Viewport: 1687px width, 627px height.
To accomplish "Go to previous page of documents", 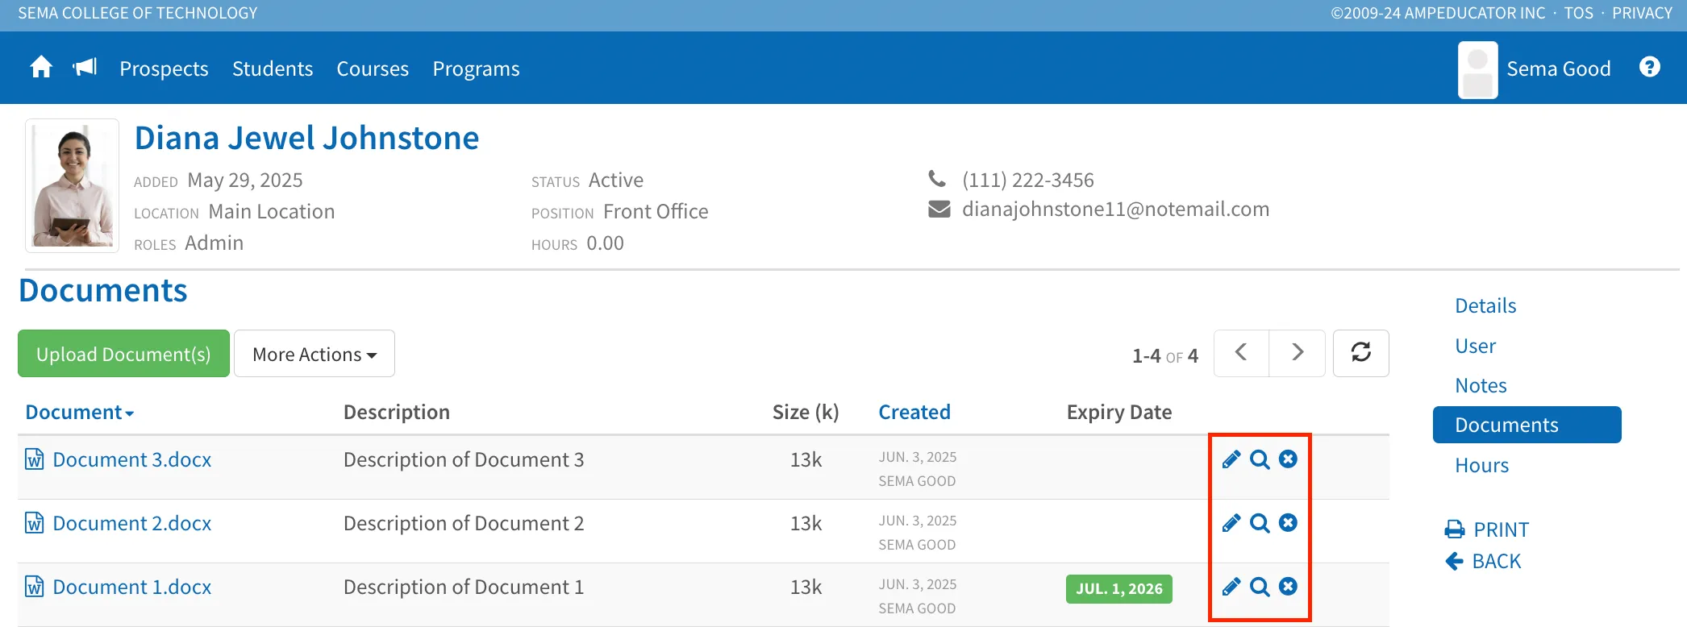I will point(1241,353).
